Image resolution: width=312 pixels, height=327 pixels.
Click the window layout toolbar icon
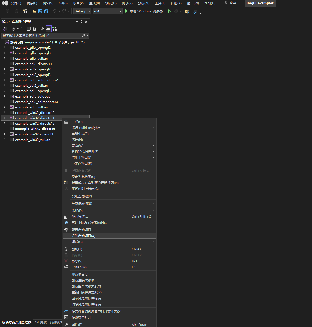coord(195,11)
